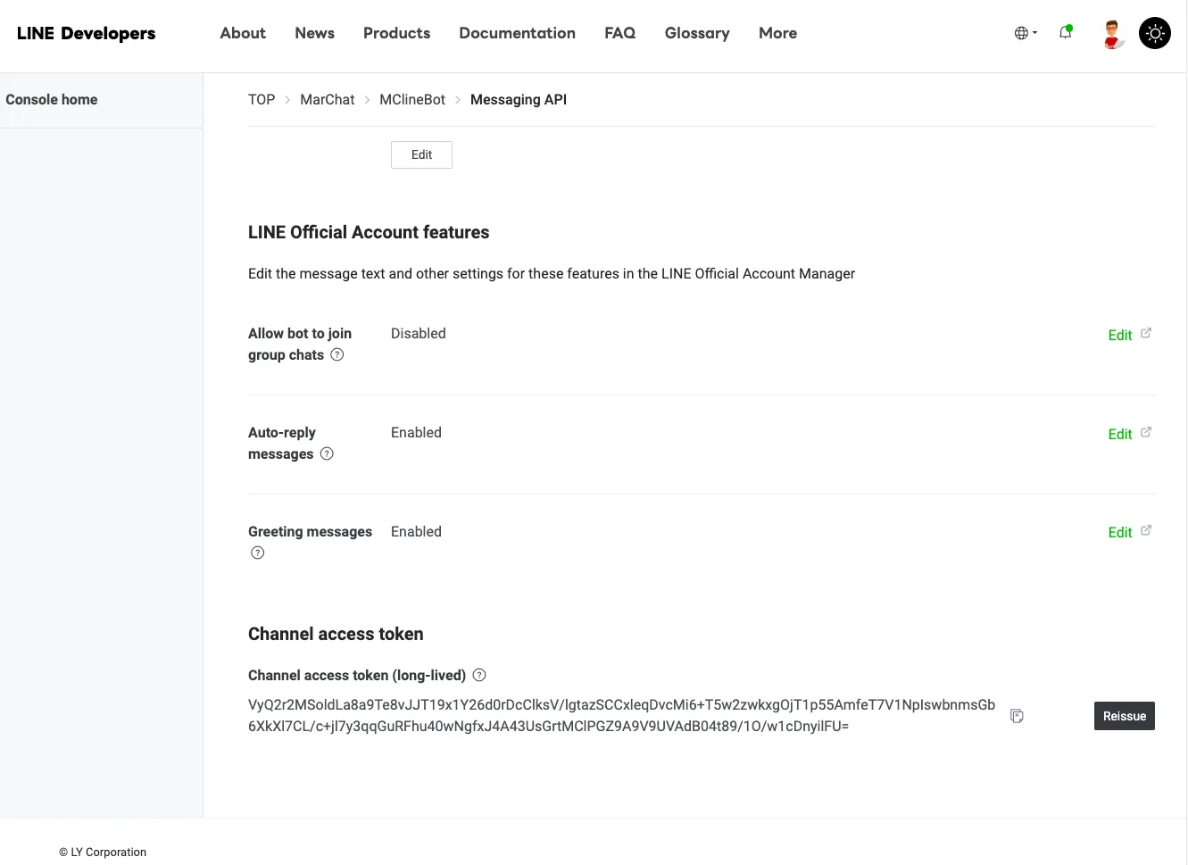Show help for long-lived channel access token
This screenshot has height=865, width=1188.
click(479, 675)
